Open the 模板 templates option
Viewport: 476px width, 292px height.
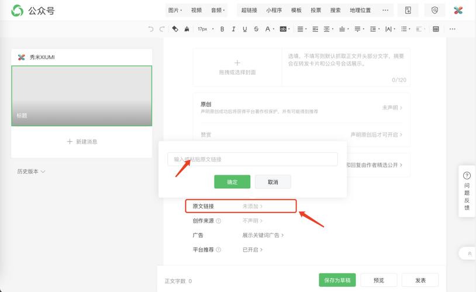point(296,11)
